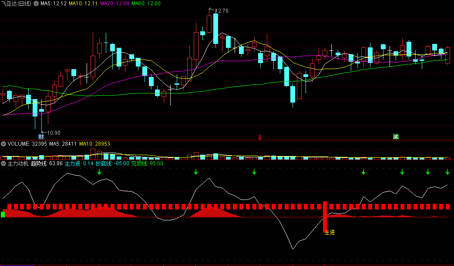454x266 pixels.
Task: Click the 主力动机 indicator name
Action: [x=18, y=163]
